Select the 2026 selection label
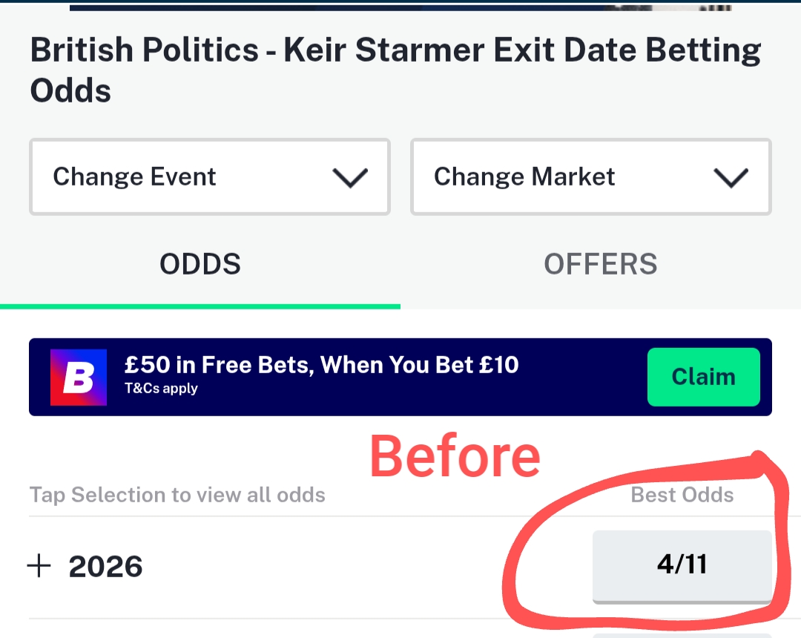Screen dimensions: 801x638 coord(105,567)
